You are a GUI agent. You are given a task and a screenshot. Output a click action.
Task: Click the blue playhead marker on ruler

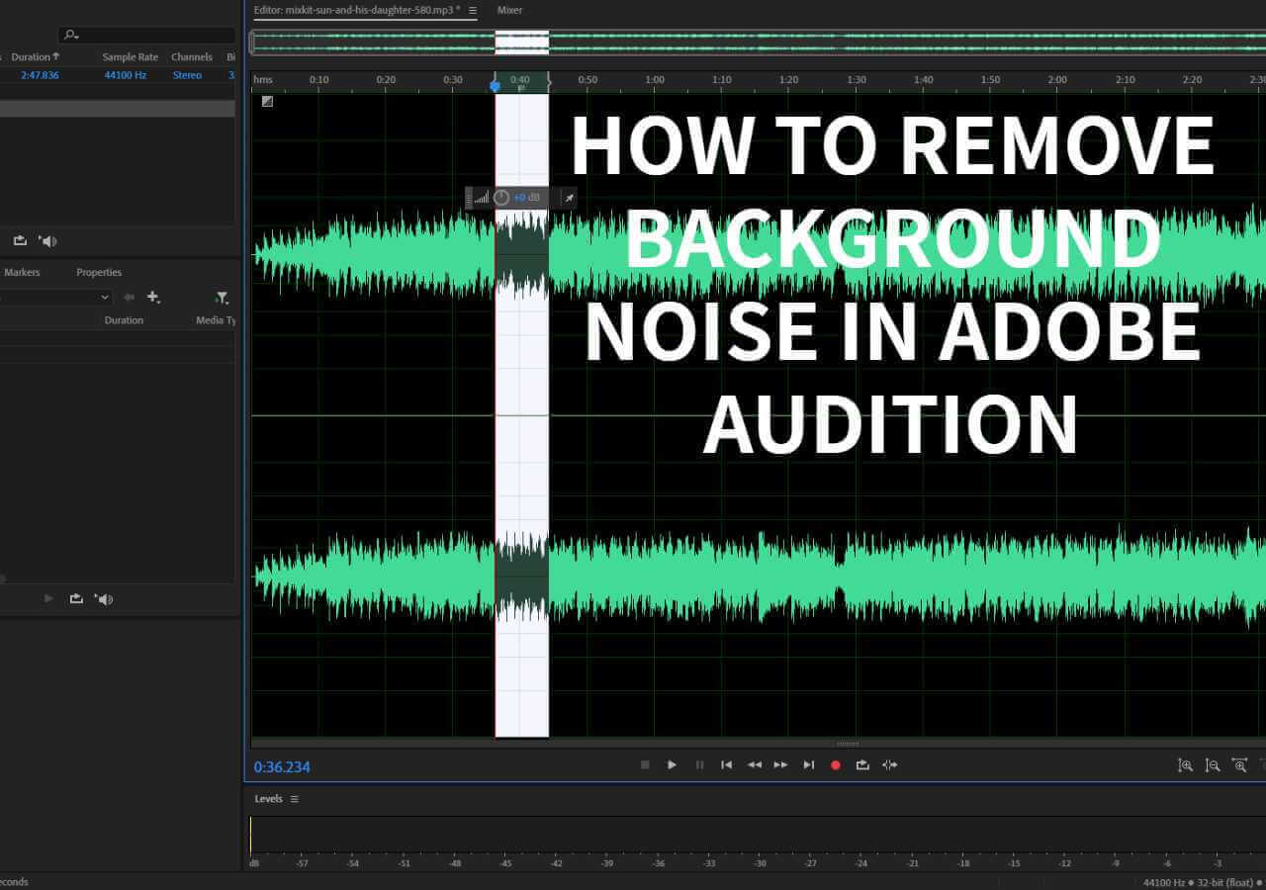(x=495, y=87)
